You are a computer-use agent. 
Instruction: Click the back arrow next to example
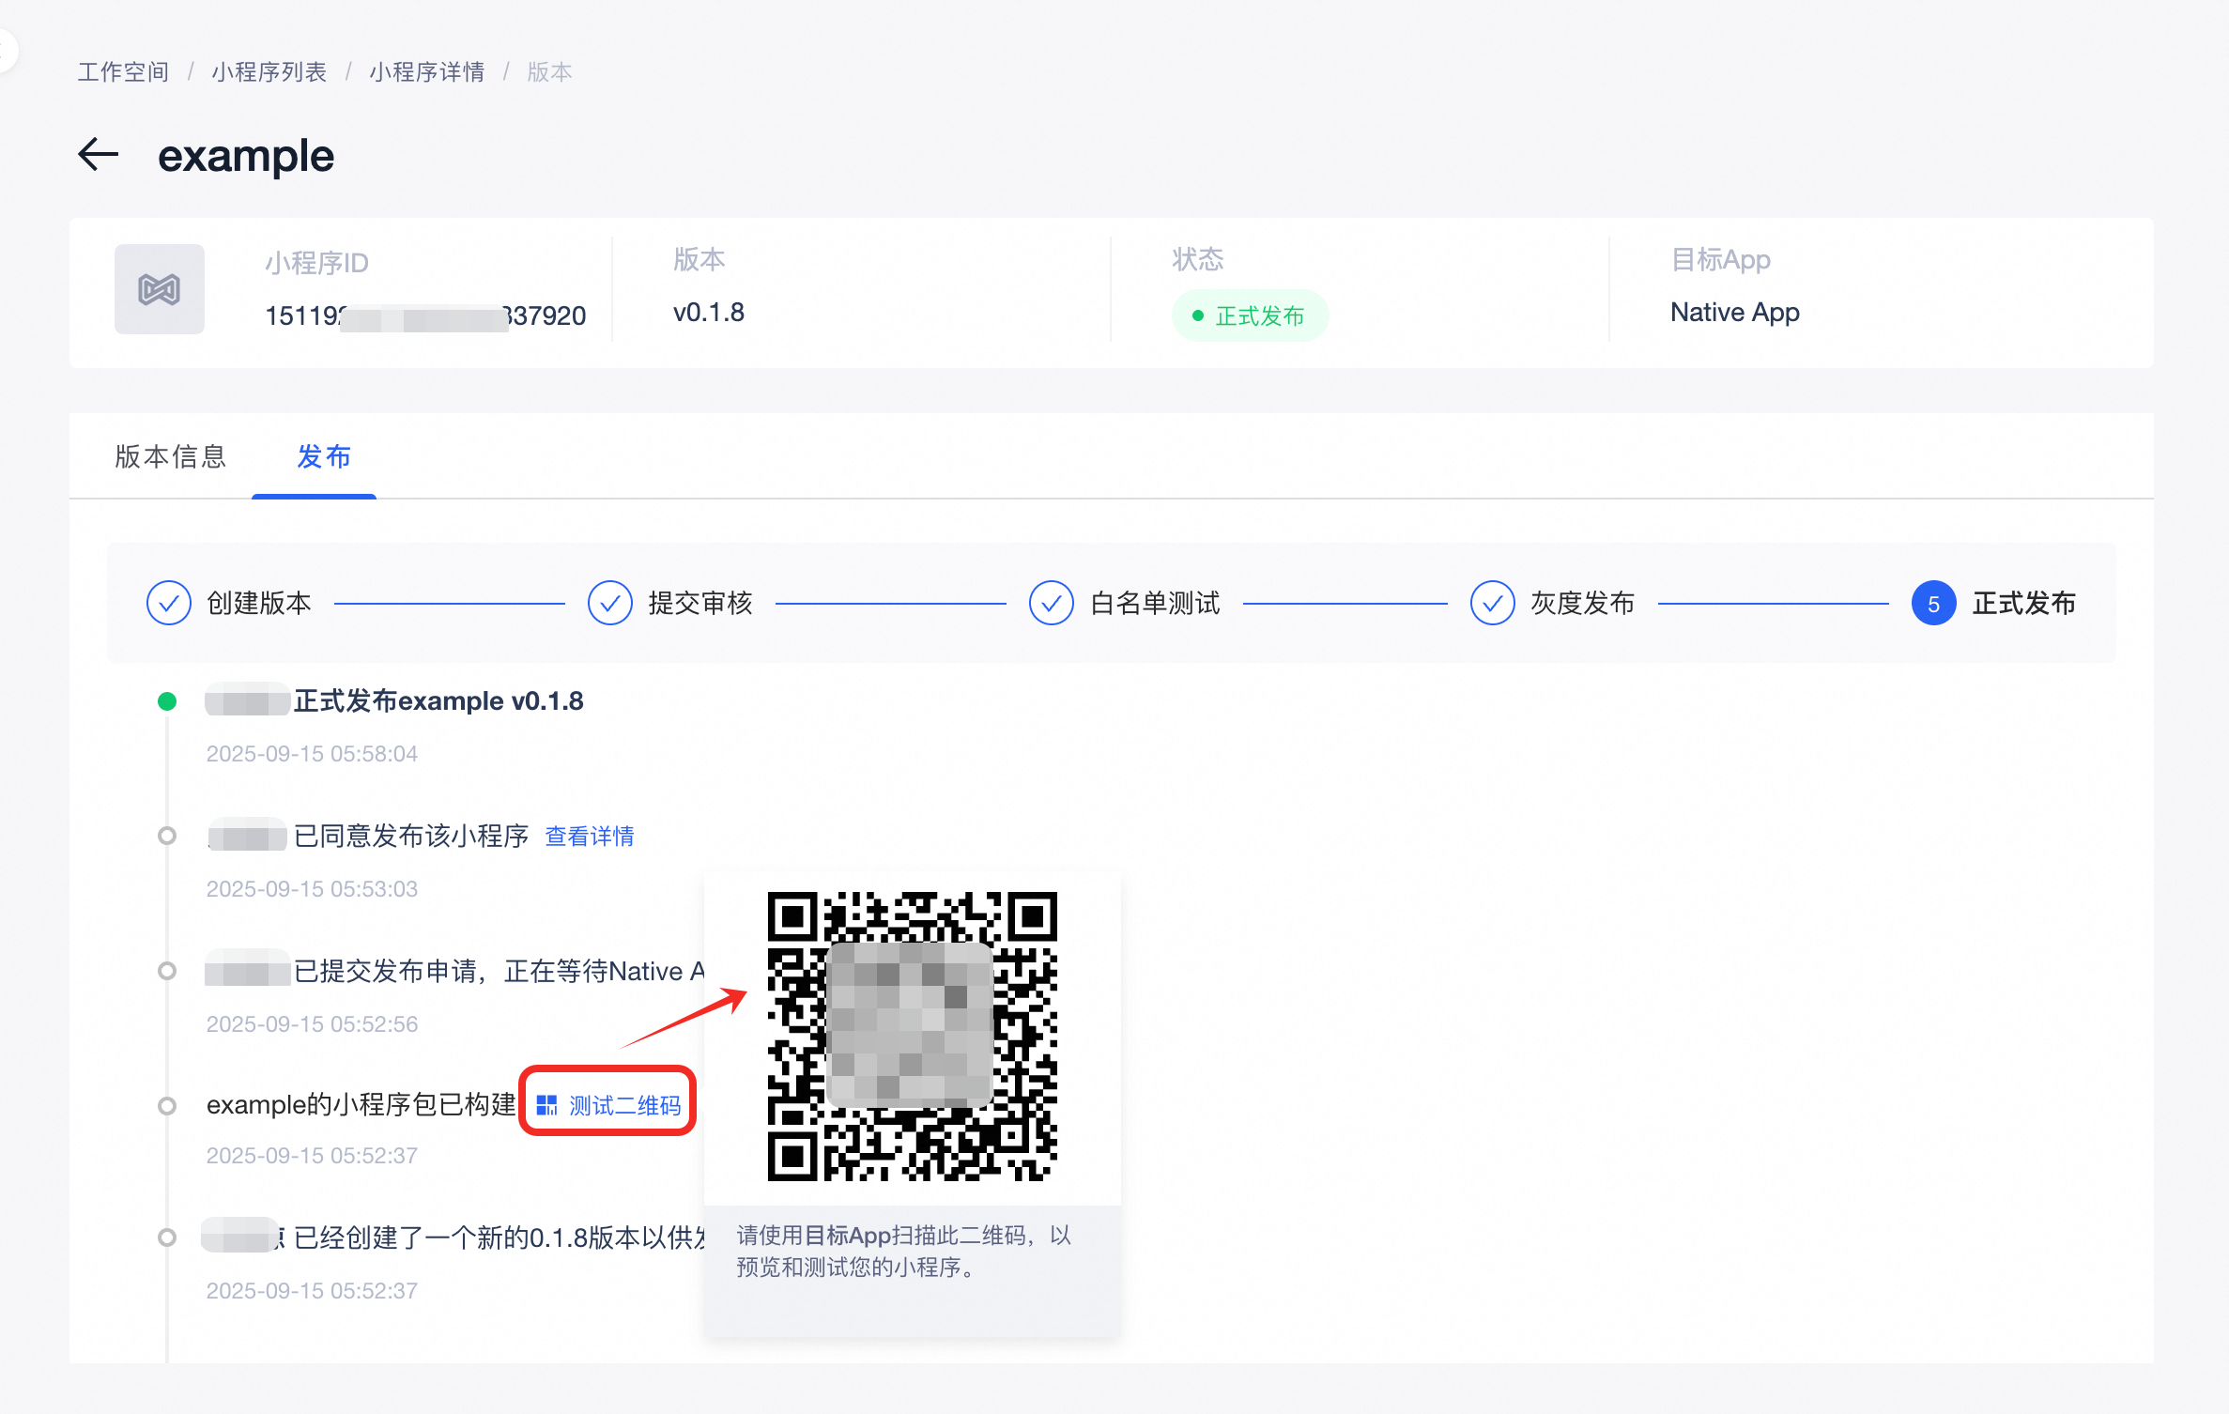pos(98,155)
